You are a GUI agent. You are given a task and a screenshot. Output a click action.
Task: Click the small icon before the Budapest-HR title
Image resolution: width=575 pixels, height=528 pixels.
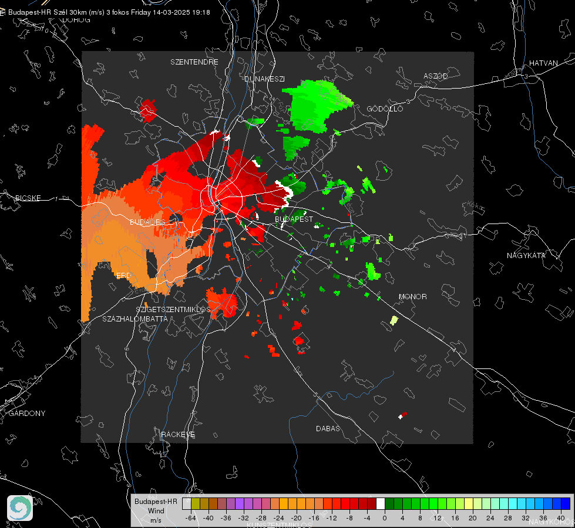click(2, 12)
